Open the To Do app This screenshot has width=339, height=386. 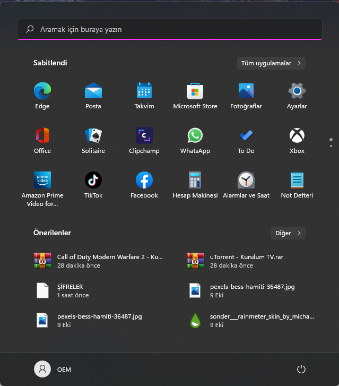[x=246, y=140]
